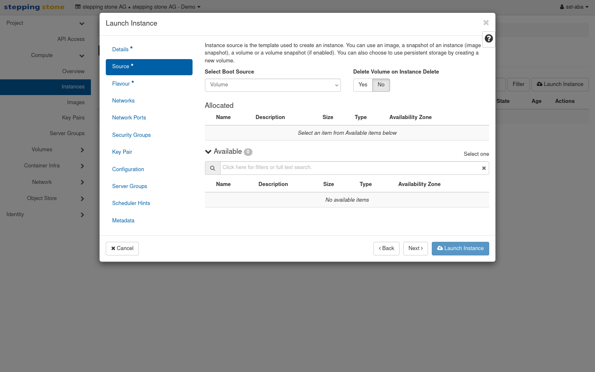
Task: Open the Metadata wizard step
Action: coord(149,221)
